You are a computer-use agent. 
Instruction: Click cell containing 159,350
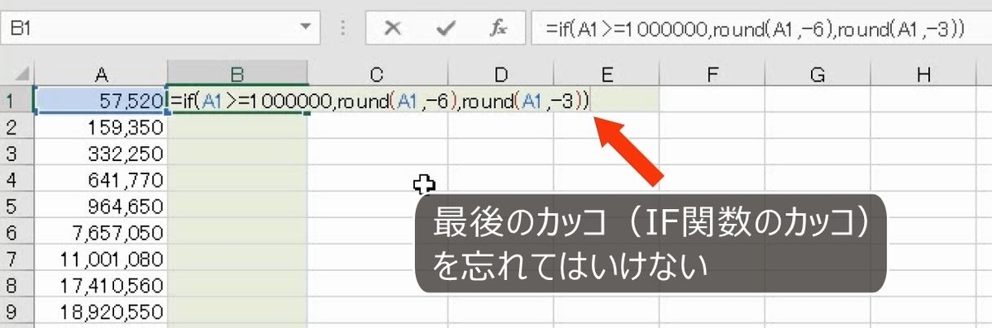101,126
